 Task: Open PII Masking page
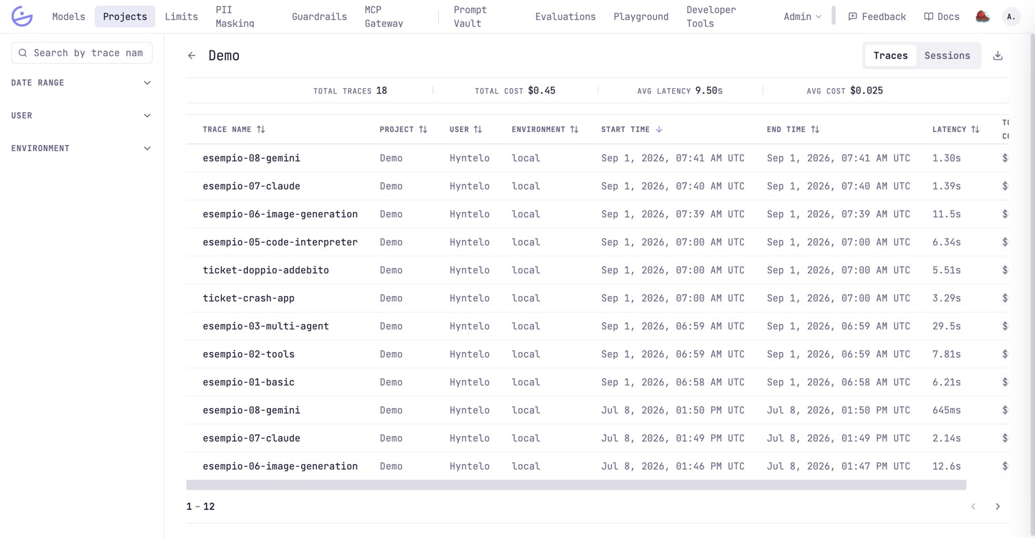point(235,16)
